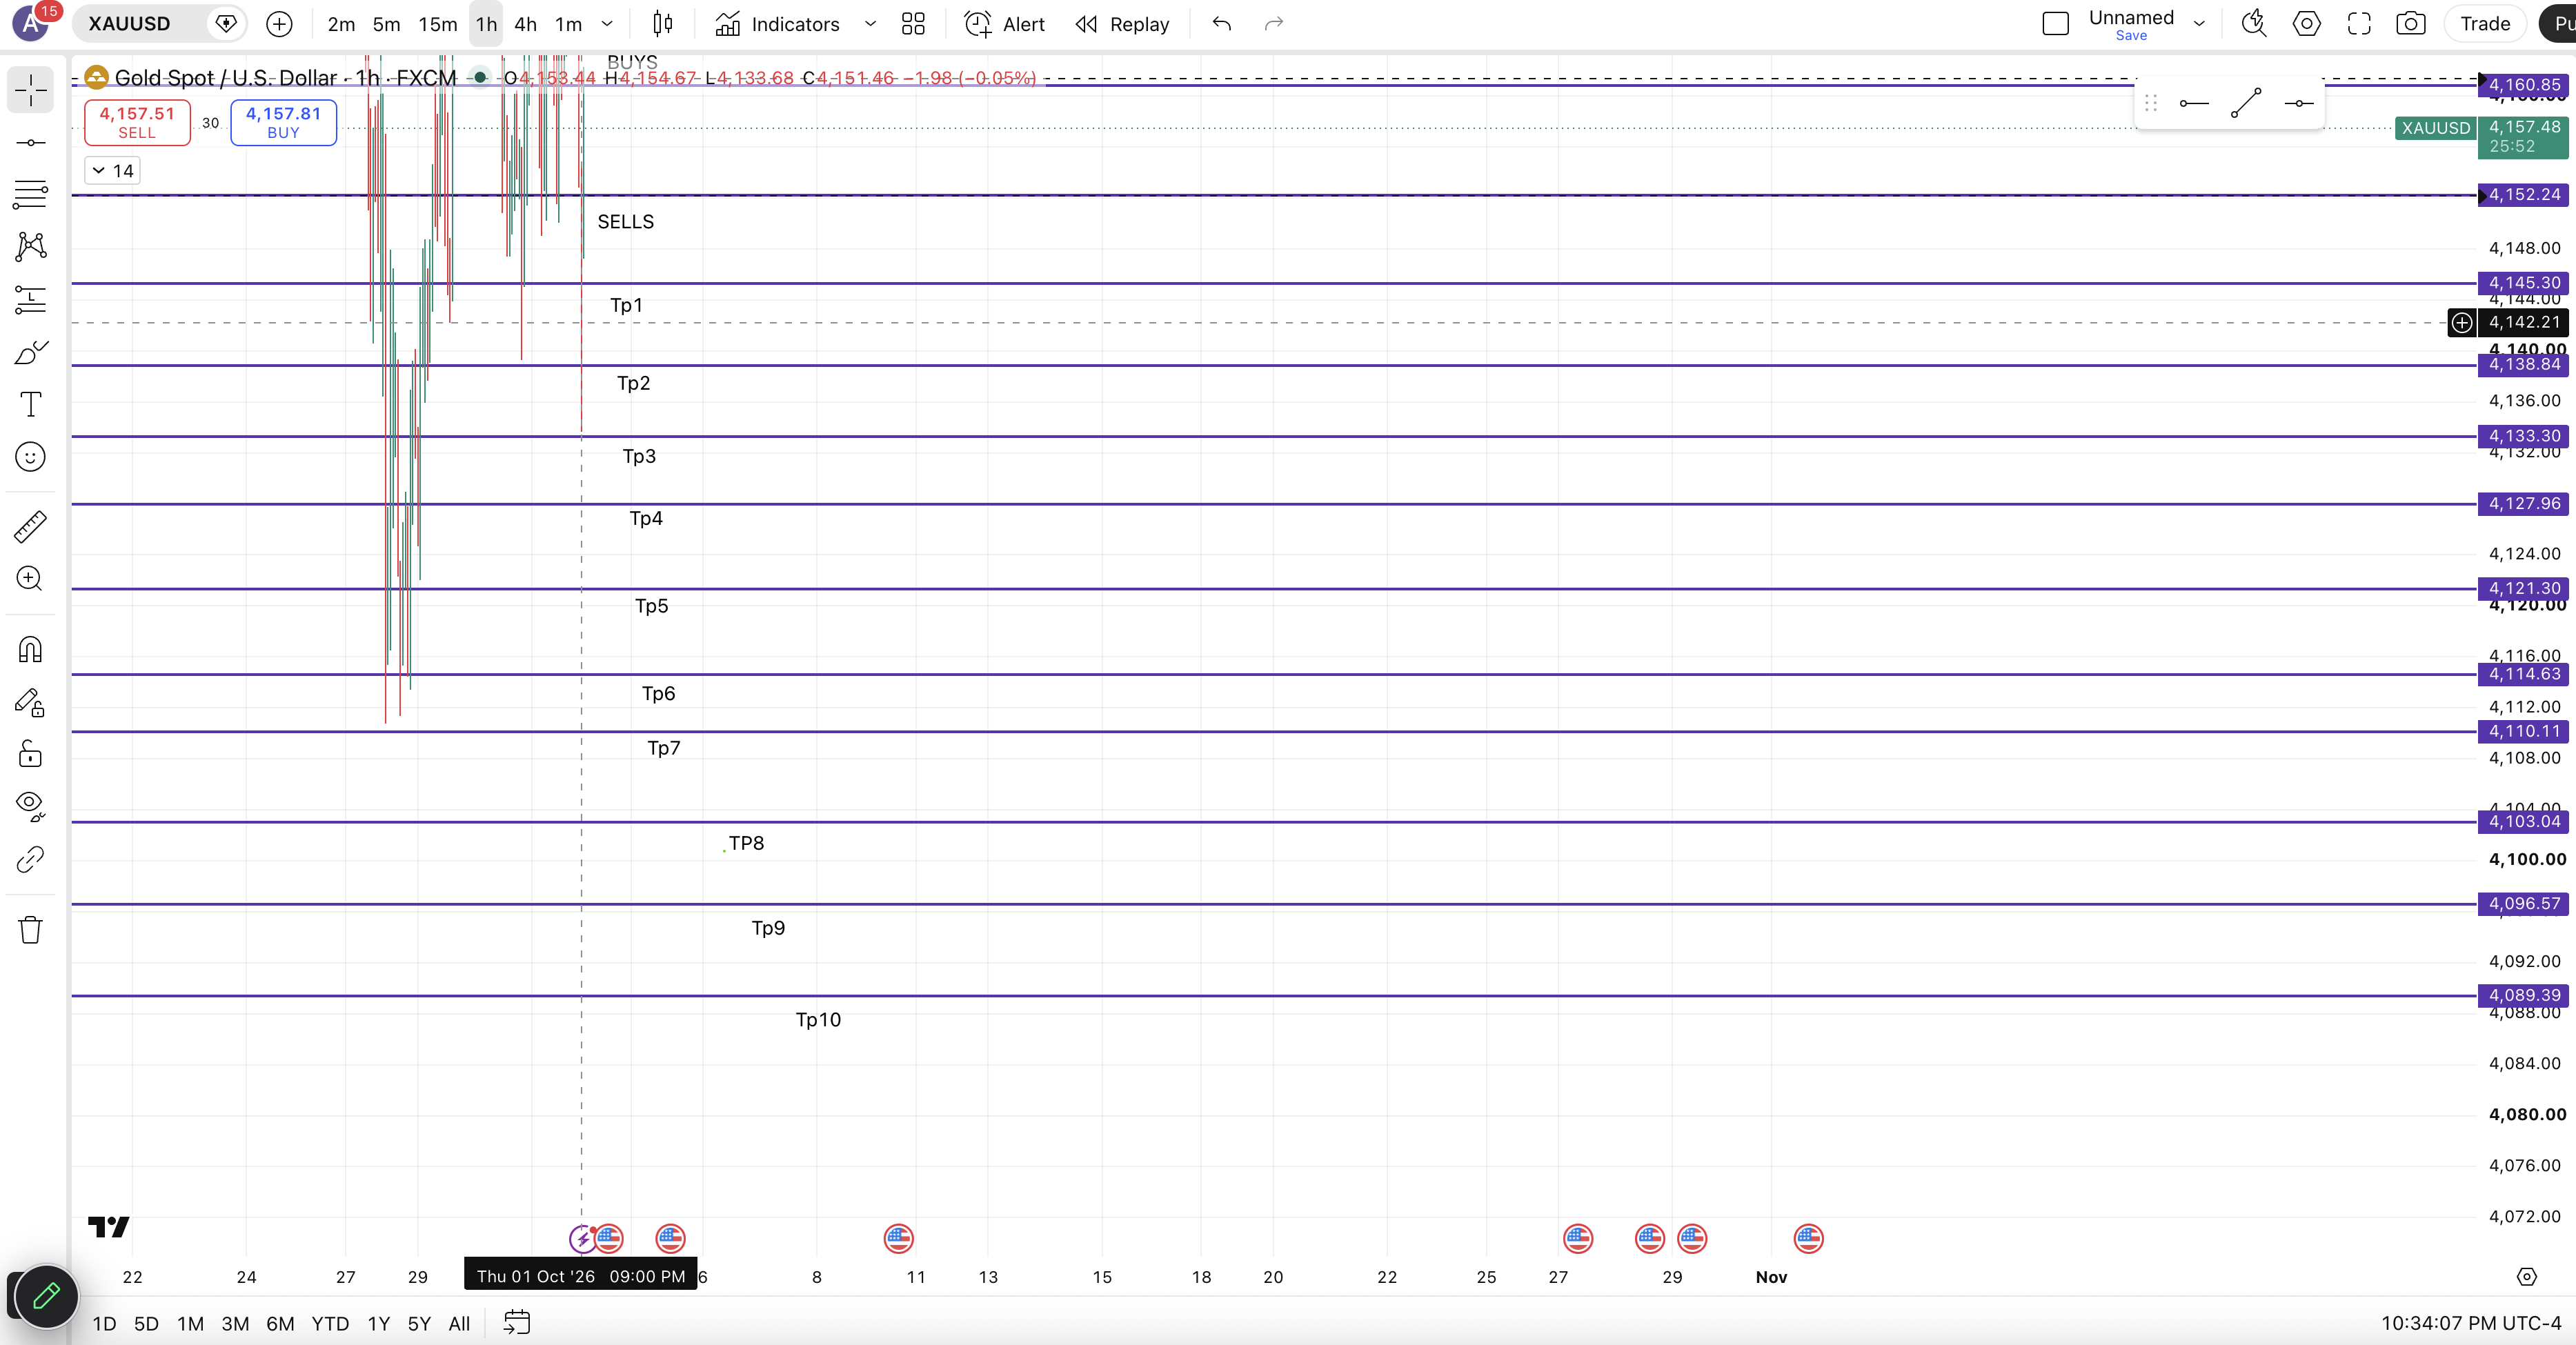Image resolution: width=2576 pixels, height=1345 pixels.
Task: Take a chart snapshot with camera icon
Action: (2411, 24)
